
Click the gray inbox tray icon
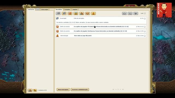coord(124,13)
